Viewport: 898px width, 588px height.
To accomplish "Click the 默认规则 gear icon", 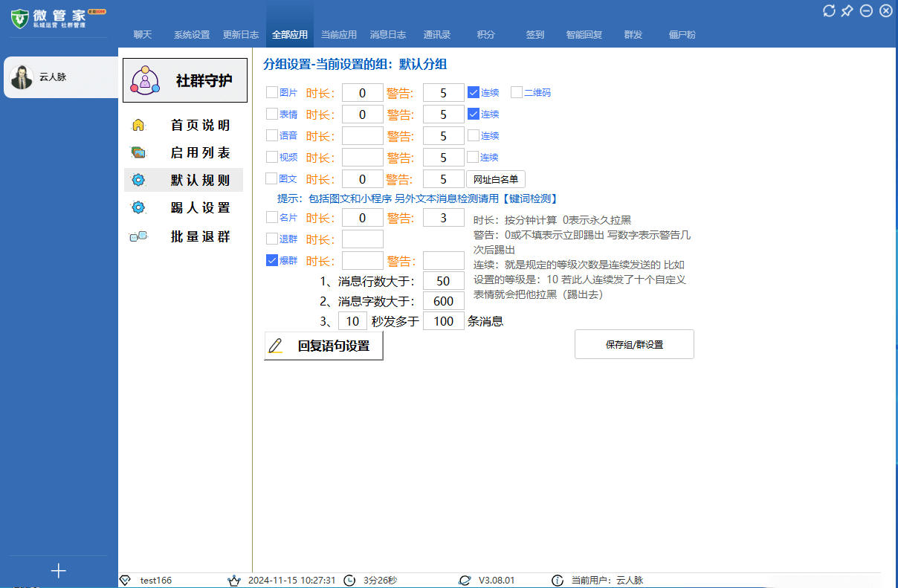I will point(138,179).
